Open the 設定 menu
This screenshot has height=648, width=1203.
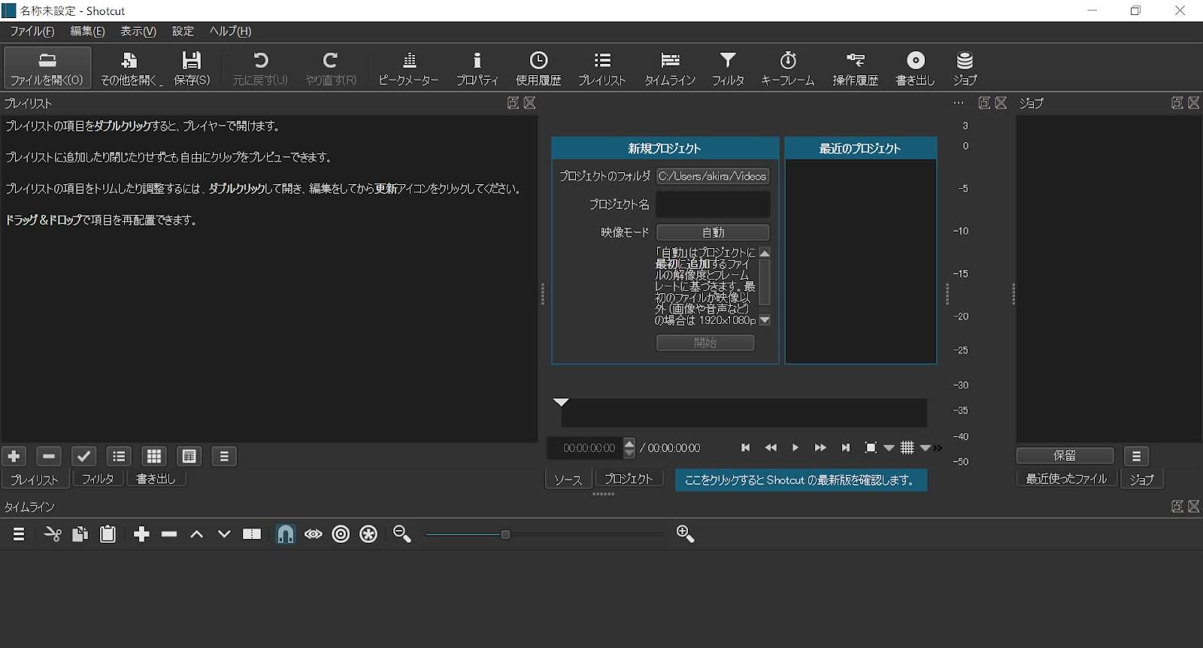click(183, 32)
